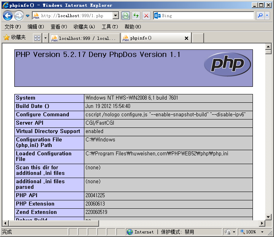This screenshot has height=237, width=274.
Task: Open the 工具(T) menu
Action: [x=110, y=27]
